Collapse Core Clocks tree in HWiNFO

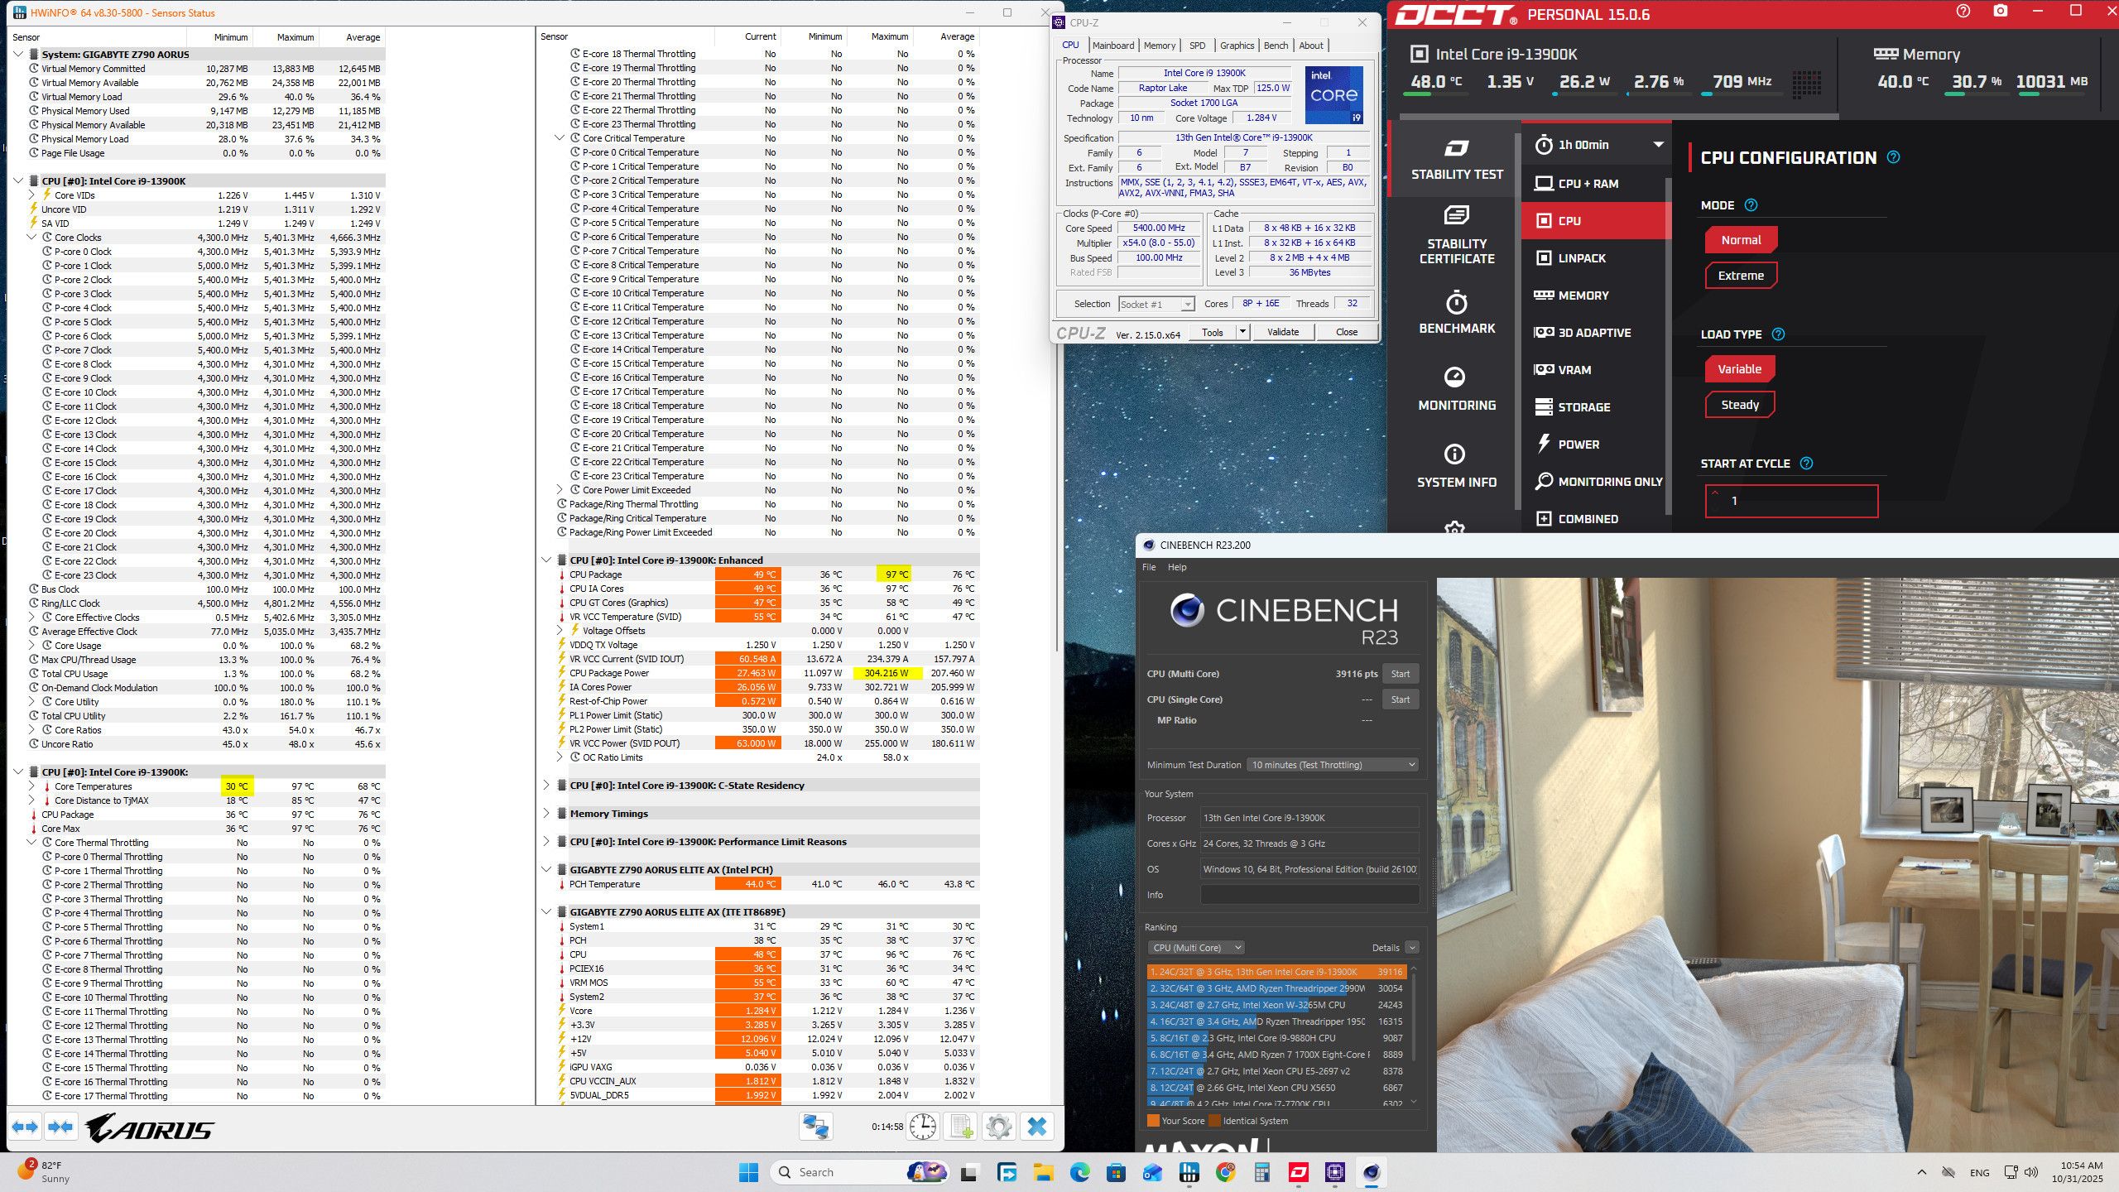pos(32,238)
